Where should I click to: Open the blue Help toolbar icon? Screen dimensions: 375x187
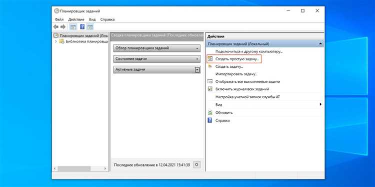pos(82,27)
